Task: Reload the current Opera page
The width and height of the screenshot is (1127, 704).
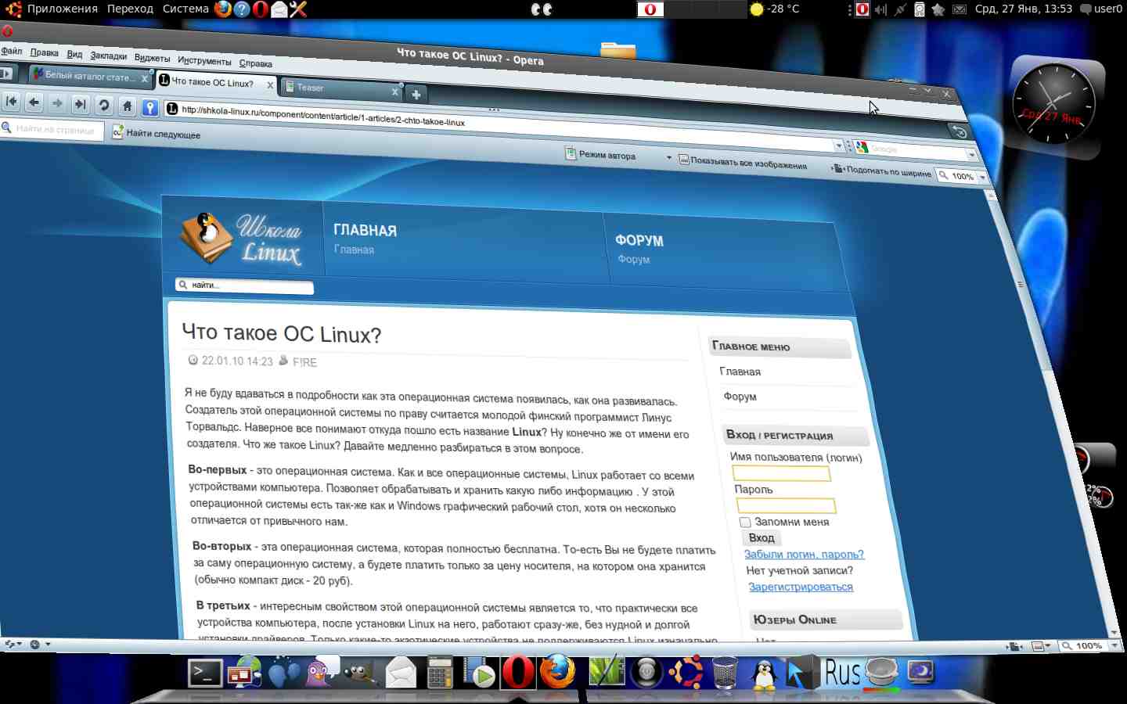Action: coord(103,104)
